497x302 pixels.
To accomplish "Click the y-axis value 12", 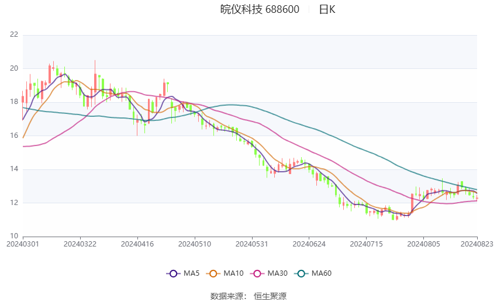I will [14, 202].
